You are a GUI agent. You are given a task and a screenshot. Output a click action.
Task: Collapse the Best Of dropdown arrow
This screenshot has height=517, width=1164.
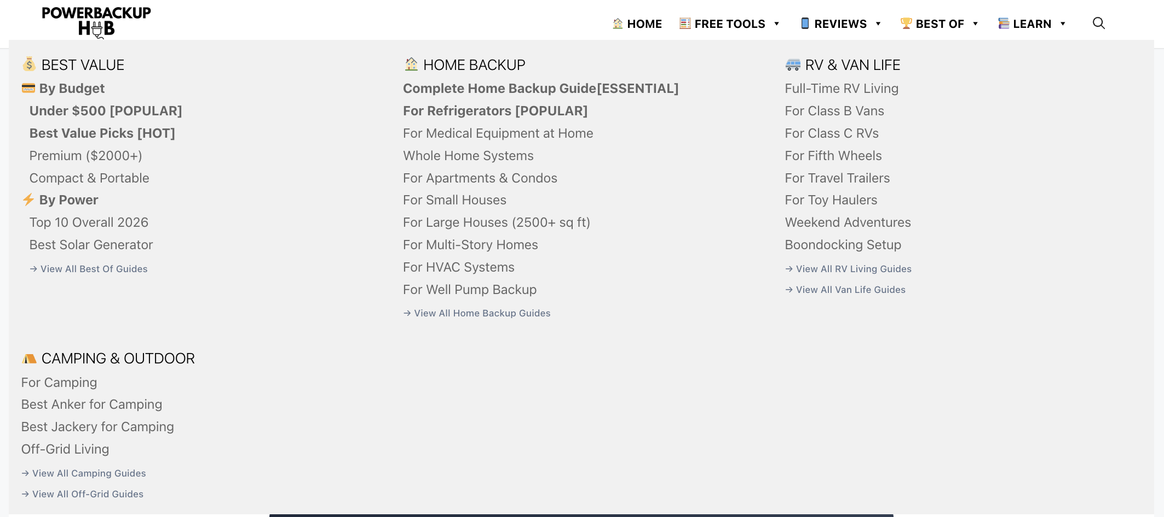coord(975,24)
